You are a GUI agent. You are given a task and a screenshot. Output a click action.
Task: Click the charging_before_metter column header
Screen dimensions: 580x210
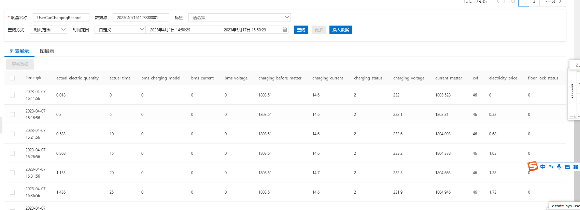[x=280, y=78]
